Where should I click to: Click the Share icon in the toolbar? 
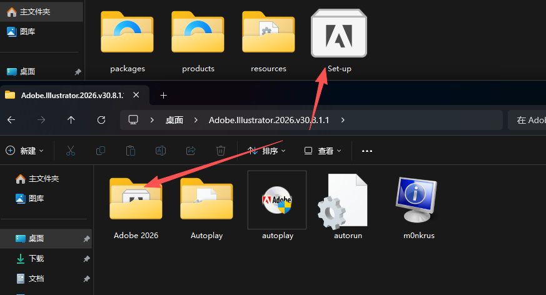coord(191,151)
